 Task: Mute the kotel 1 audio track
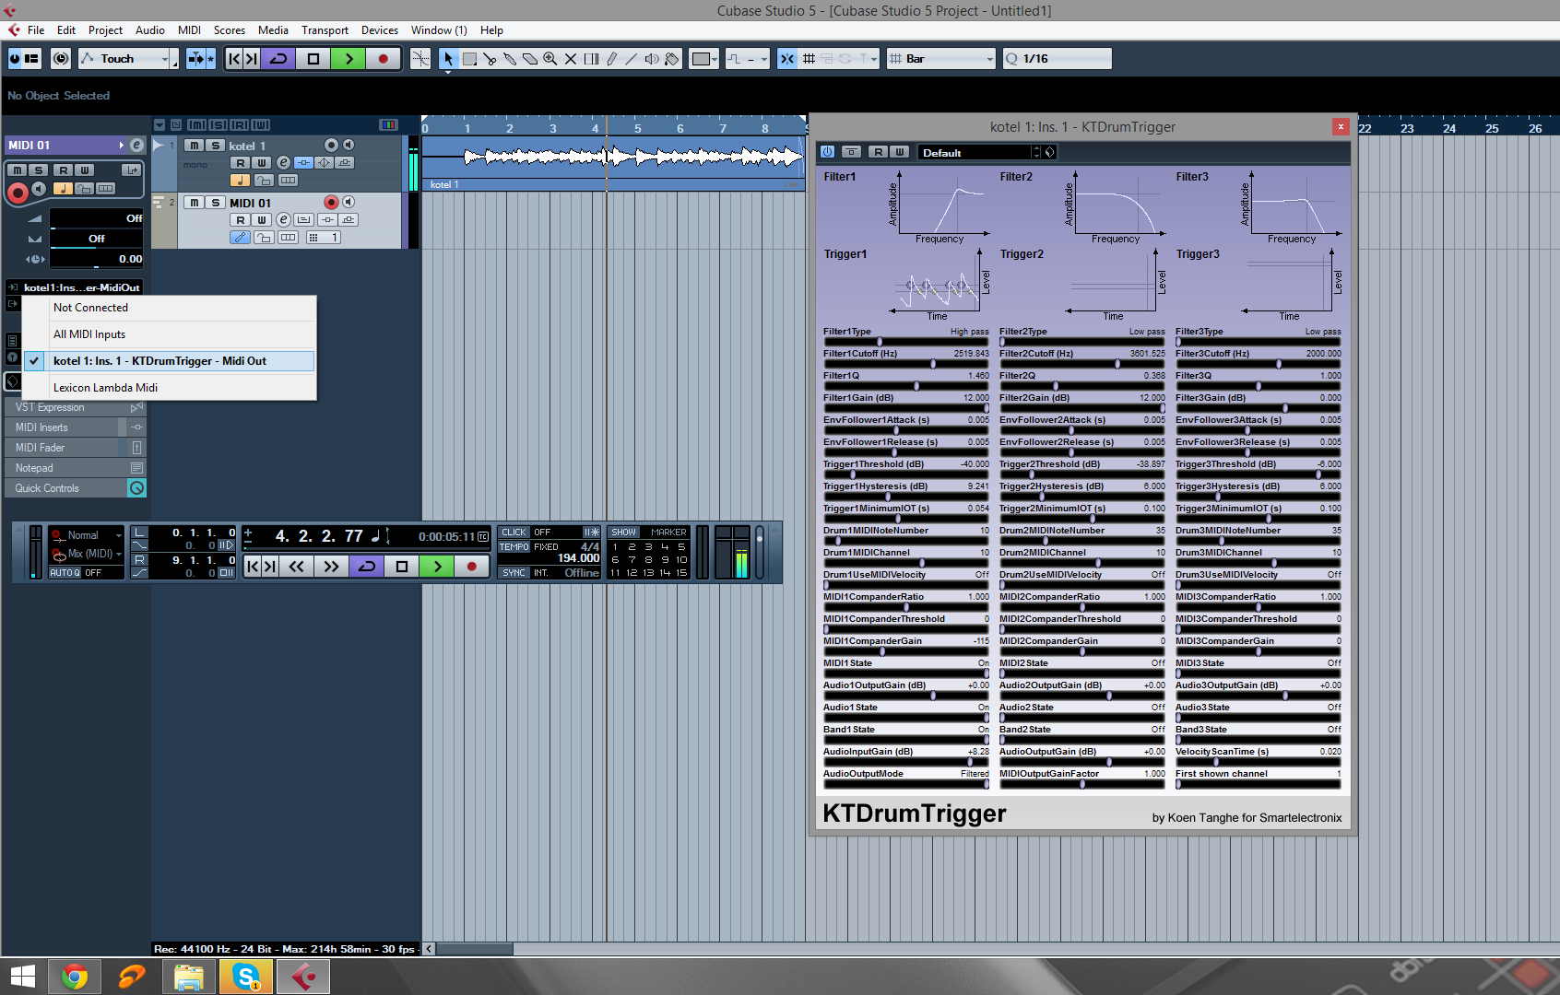(195, 146)
